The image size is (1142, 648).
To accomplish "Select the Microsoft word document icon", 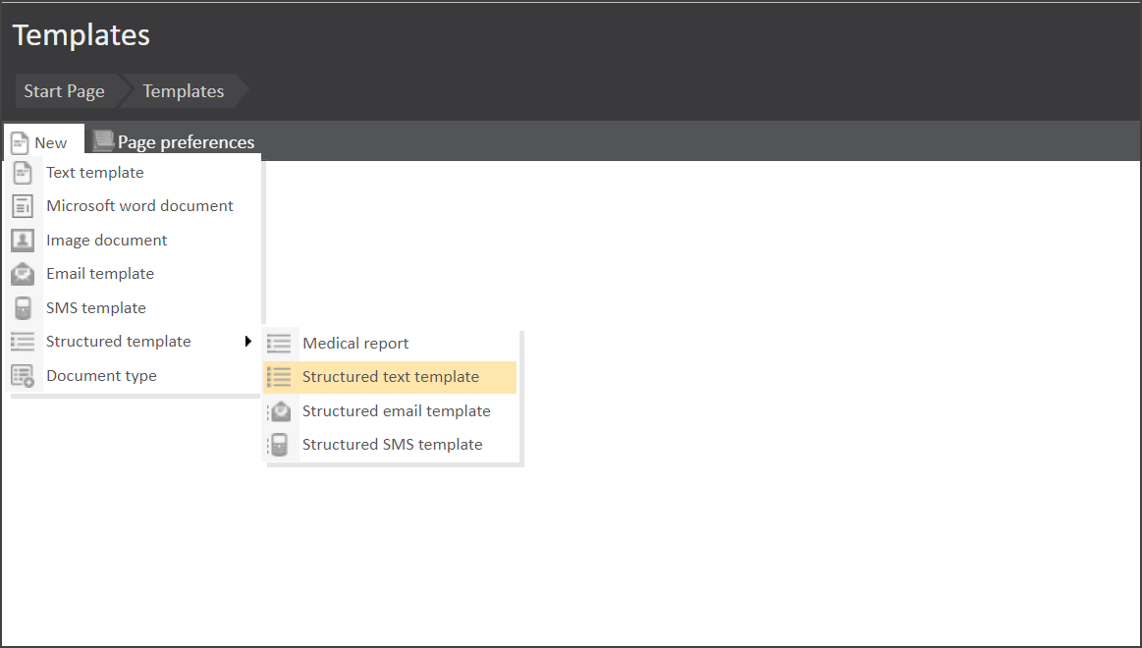I will (x=23, y=206).
